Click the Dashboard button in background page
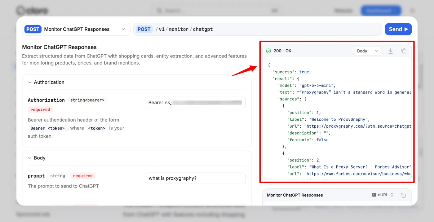This screenshot has width=434, height=222. click(381, 11)
